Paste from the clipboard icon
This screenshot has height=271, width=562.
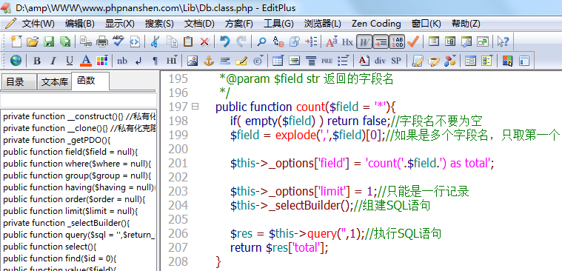point(188,41)
